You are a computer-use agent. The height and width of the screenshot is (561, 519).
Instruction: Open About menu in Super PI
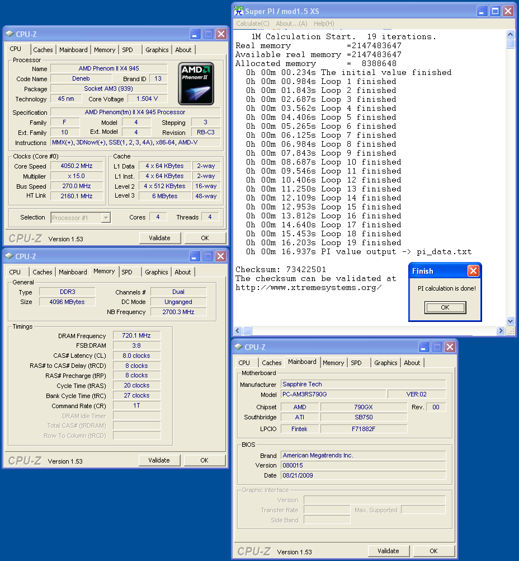tap(291, 24)
